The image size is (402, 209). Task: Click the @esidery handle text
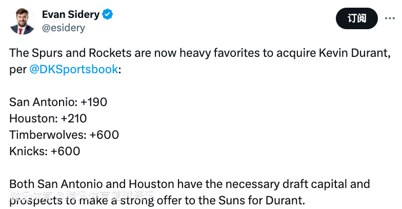point(64,28)
